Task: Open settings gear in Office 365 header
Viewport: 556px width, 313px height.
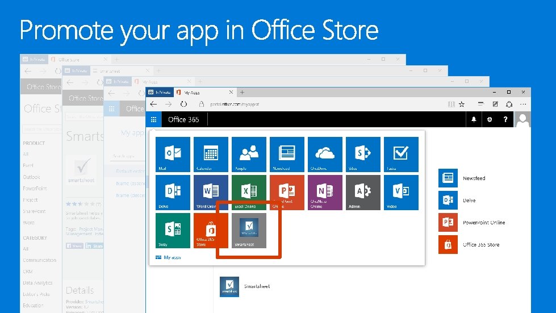Action: coord(490,119)
